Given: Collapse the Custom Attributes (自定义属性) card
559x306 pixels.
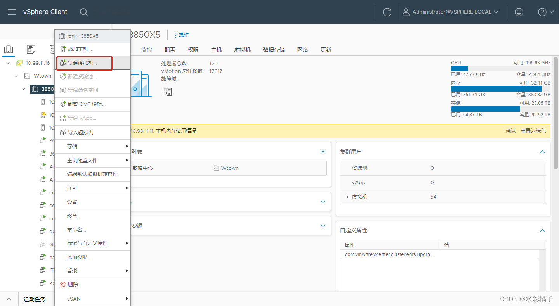Looking at the screenshot, I should click(x=542, y=230).
